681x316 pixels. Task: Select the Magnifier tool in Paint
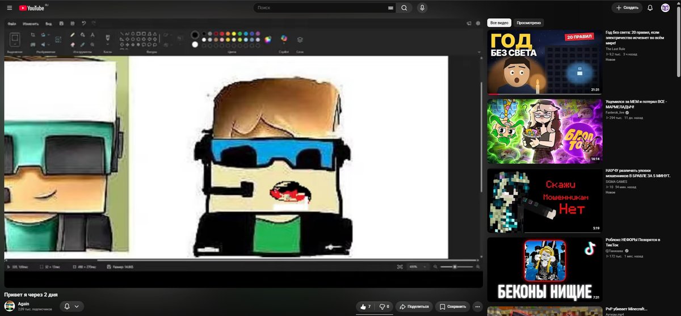93,44
